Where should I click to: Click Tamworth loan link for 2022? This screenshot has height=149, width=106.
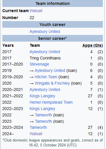43,115
